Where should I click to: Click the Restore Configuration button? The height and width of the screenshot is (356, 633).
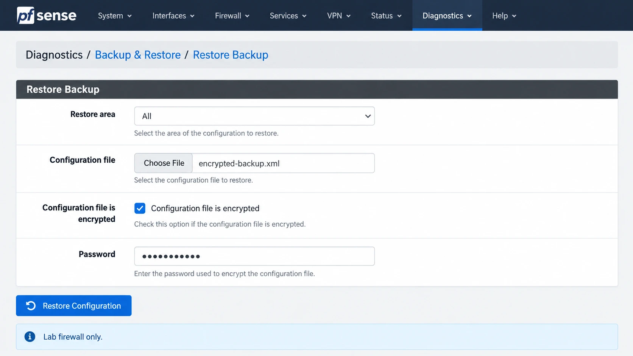tap(74, 306)
